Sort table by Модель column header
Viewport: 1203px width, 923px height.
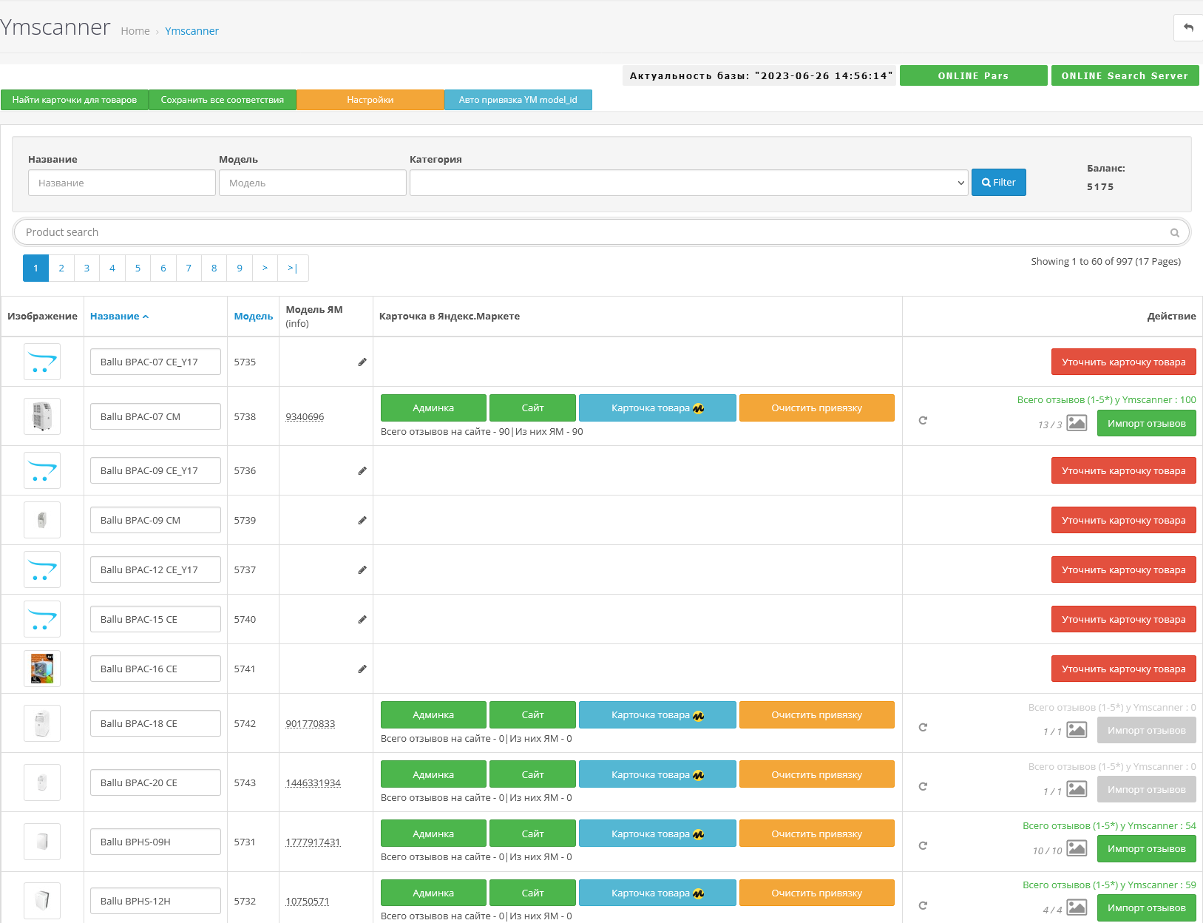[x=253, y=316]
